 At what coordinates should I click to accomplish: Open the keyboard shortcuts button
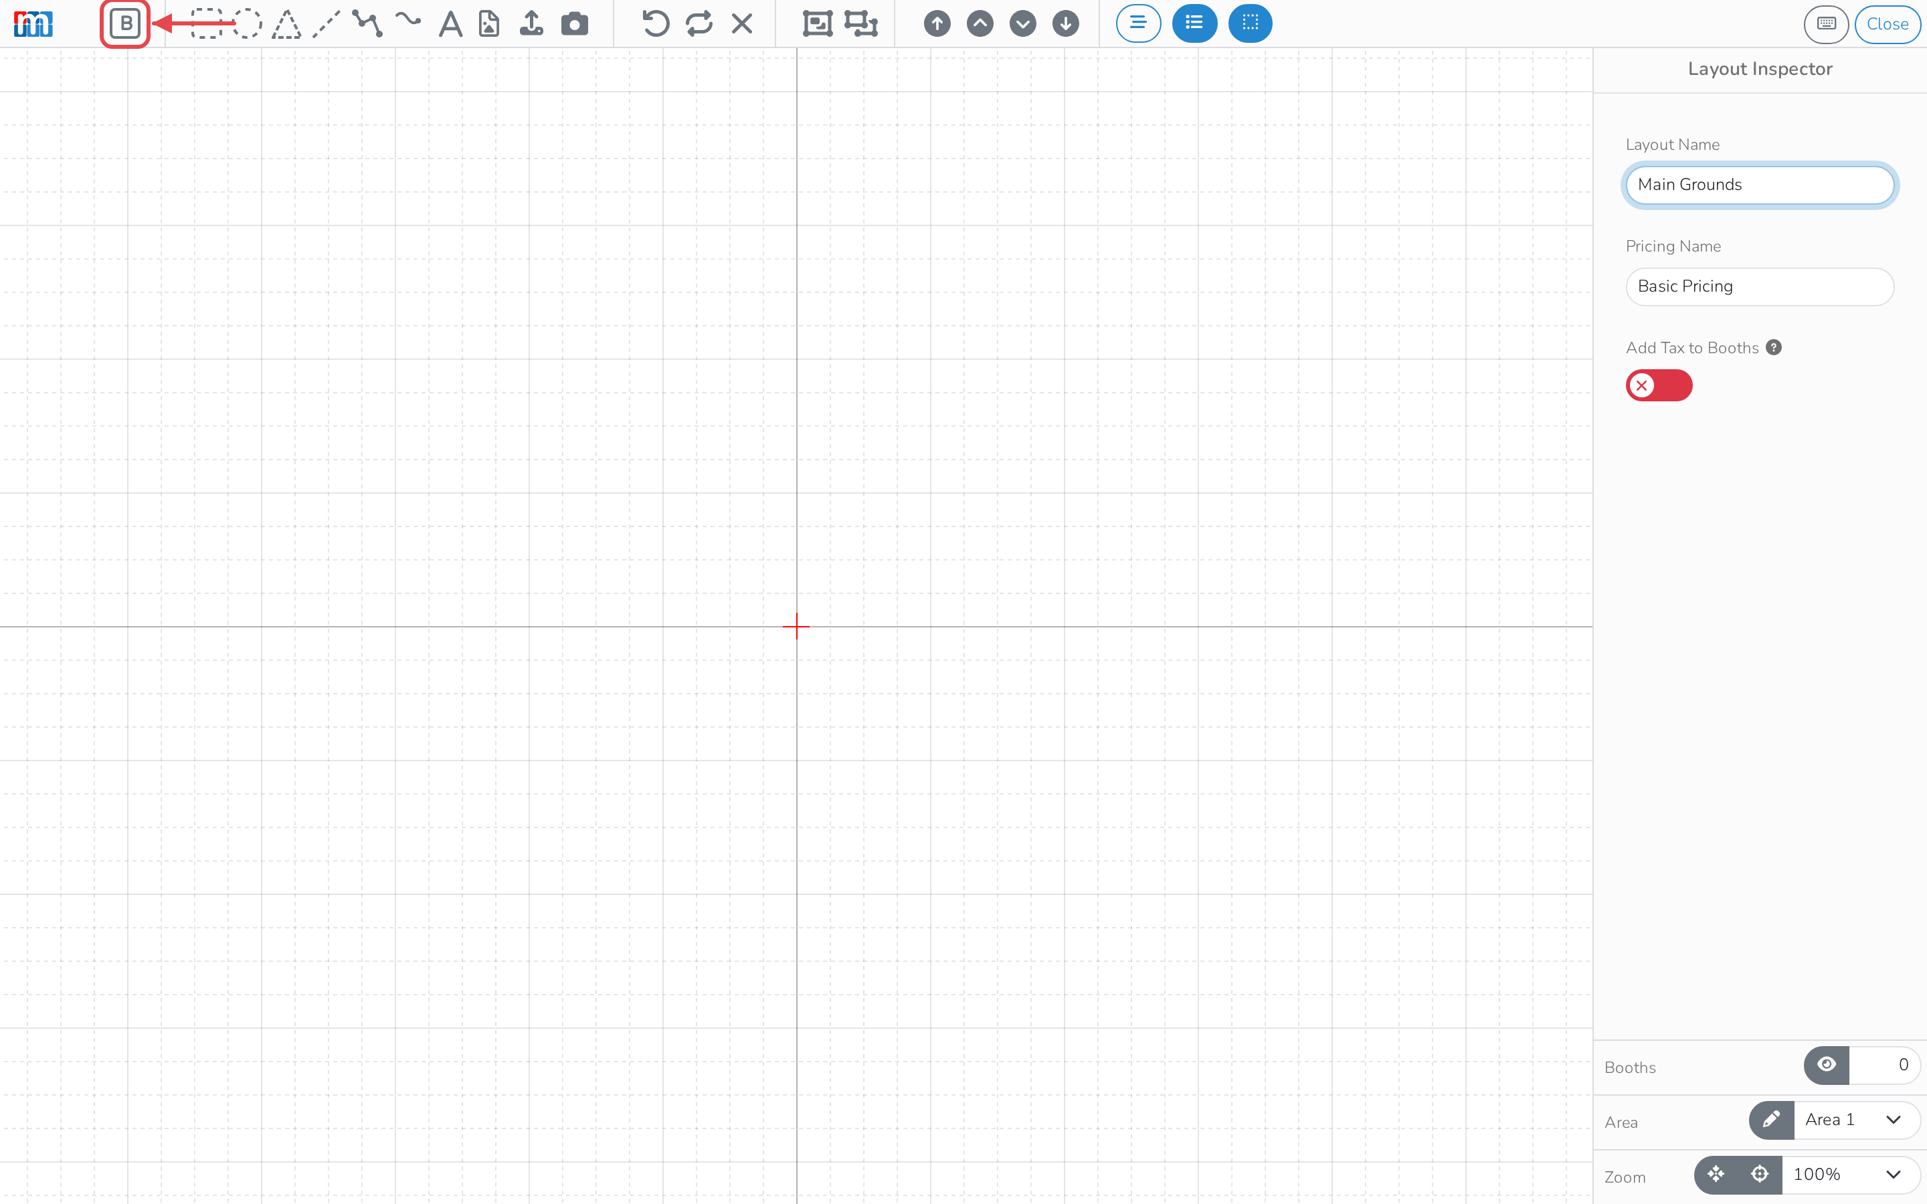point(1827,24)
